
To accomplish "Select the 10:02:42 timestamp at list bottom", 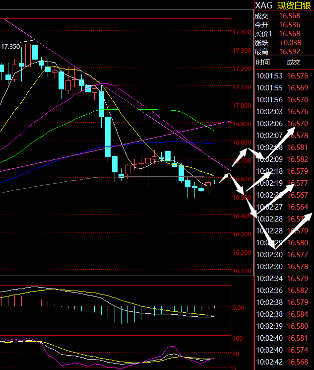I will click(269, 362).
